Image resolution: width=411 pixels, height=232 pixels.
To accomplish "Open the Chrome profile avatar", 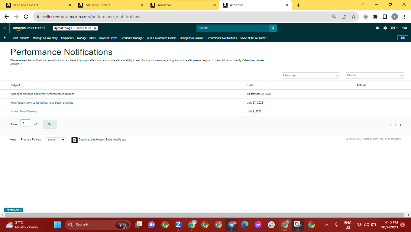I will pyautogui.click(x=395, y=17).
